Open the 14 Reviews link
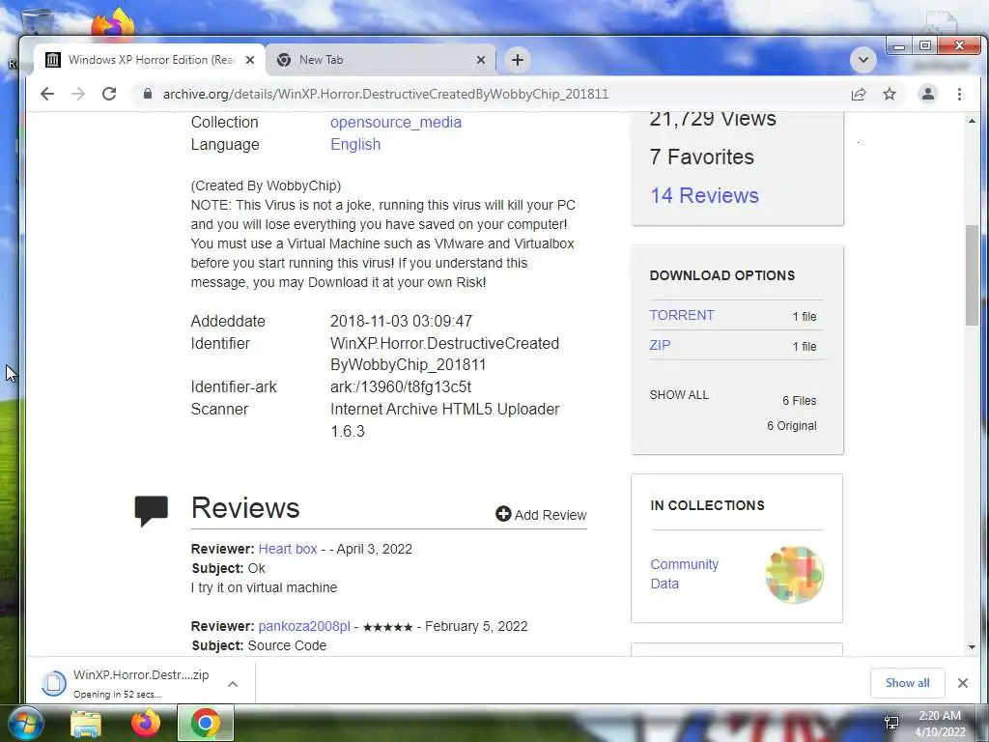The image size is (989, 742). coord(704,195)
